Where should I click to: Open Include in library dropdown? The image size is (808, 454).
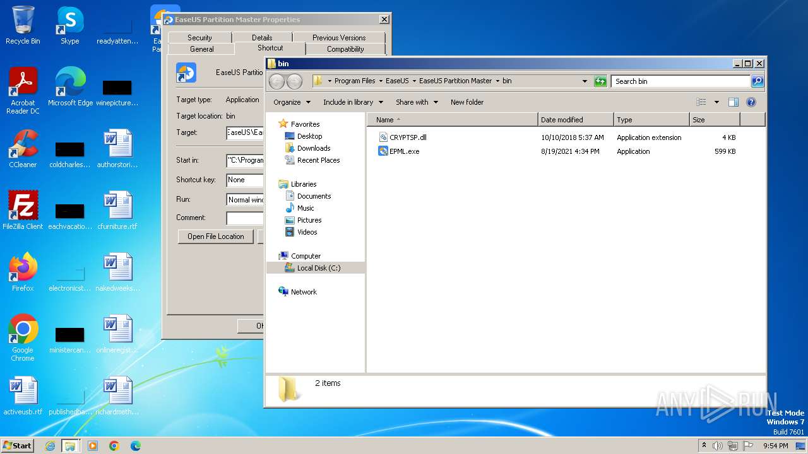click(x=353, y=102)
